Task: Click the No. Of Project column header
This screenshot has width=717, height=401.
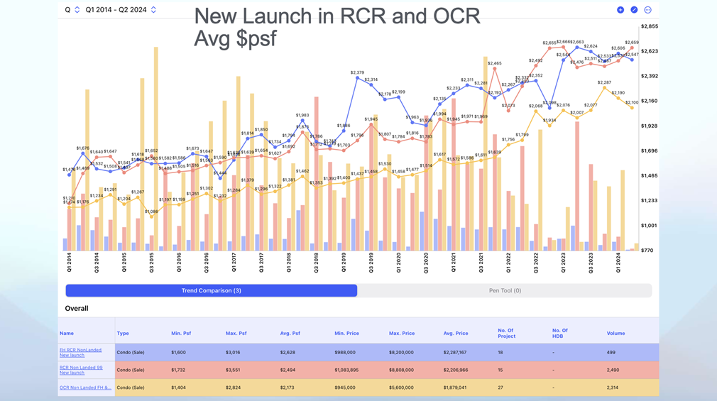Action: click(x=507, y=333)
